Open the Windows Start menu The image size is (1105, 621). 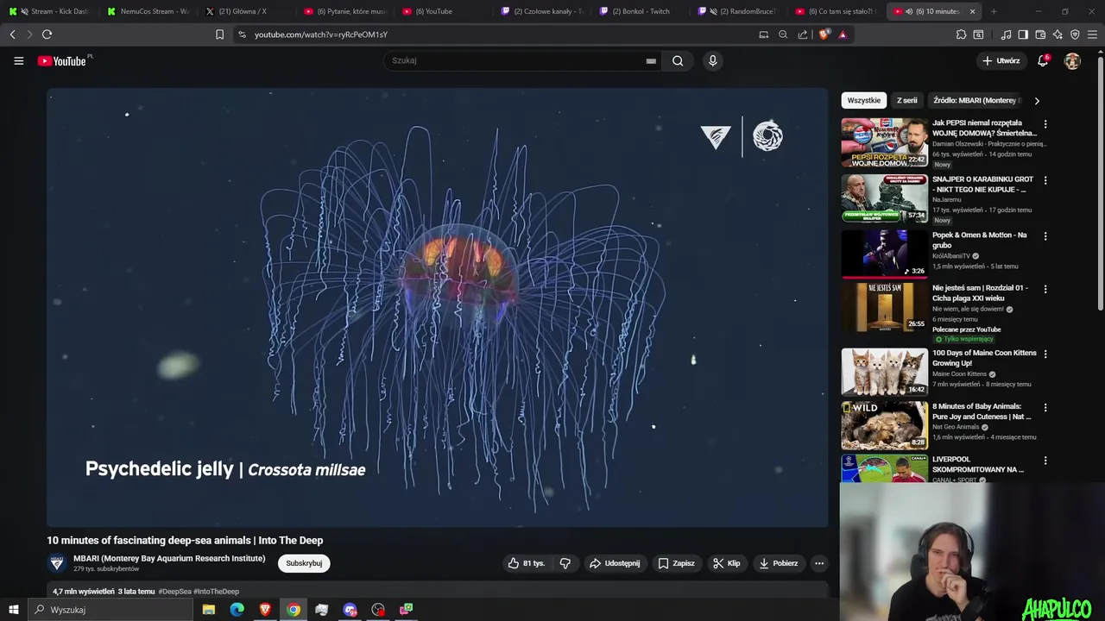coord(13,610)
